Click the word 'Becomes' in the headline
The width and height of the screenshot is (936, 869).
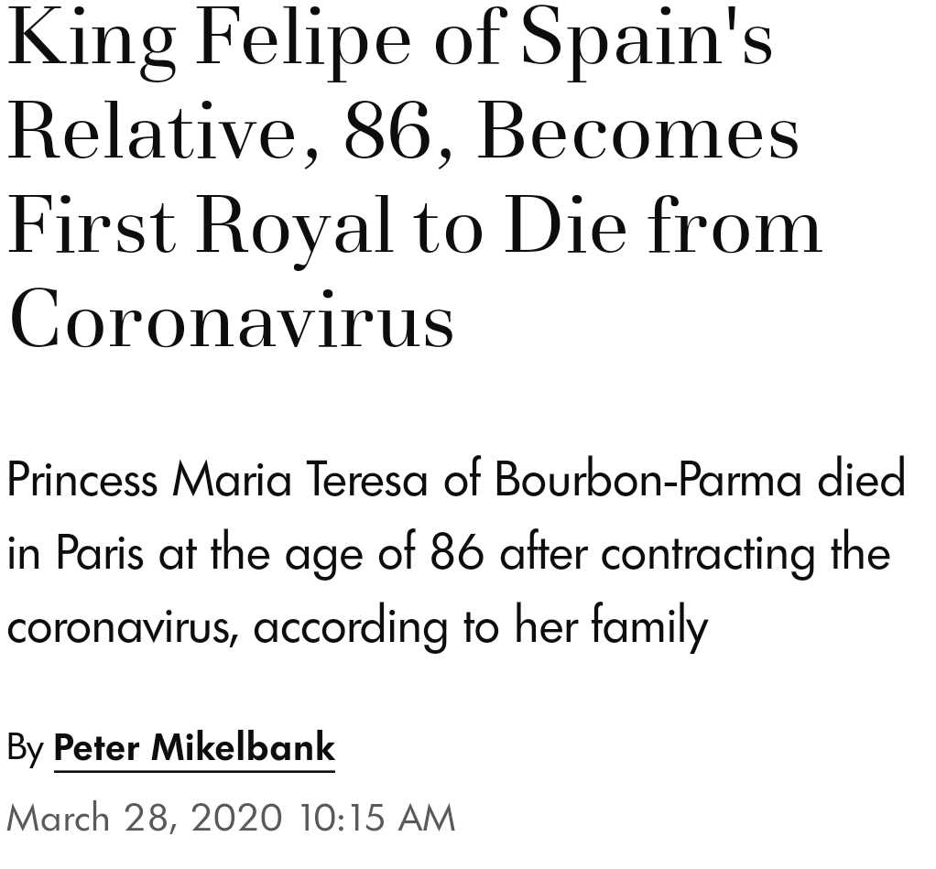(638, 133)
